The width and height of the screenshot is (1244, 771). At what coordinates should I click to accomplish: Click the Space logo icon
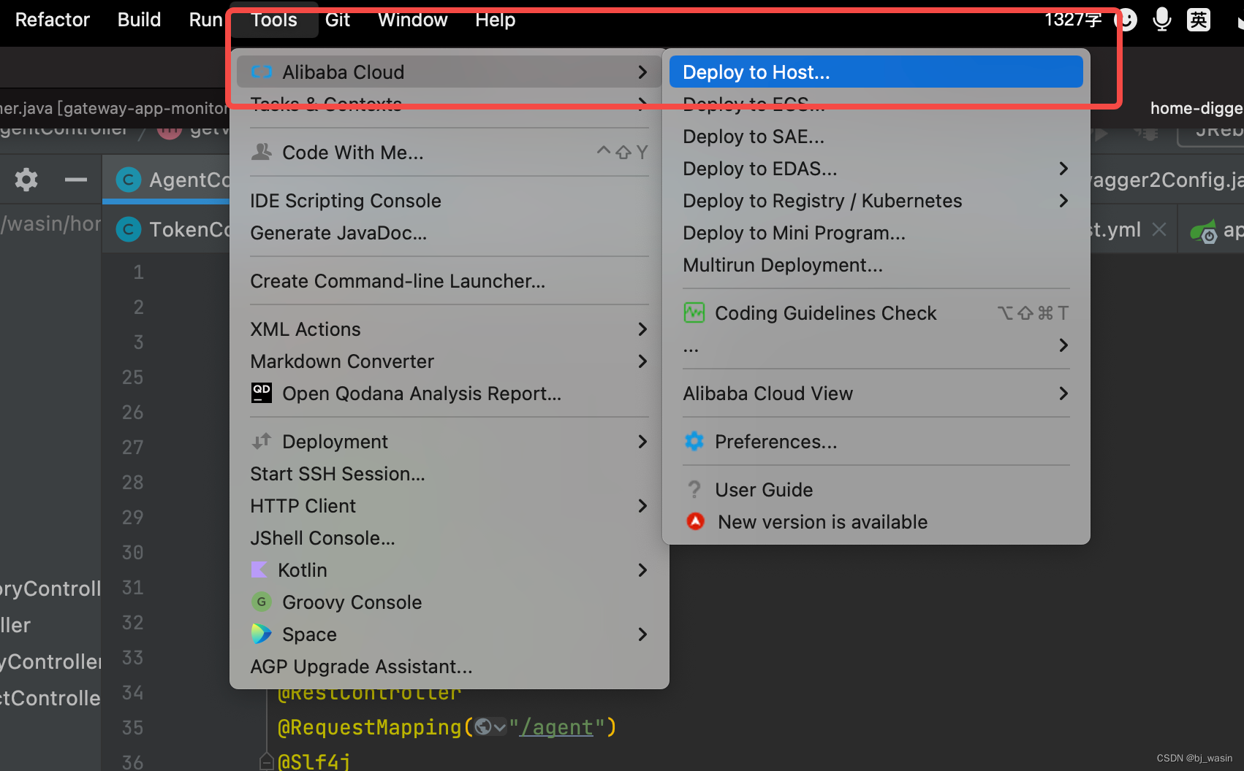pyautogui.click(x=262, y=634)
